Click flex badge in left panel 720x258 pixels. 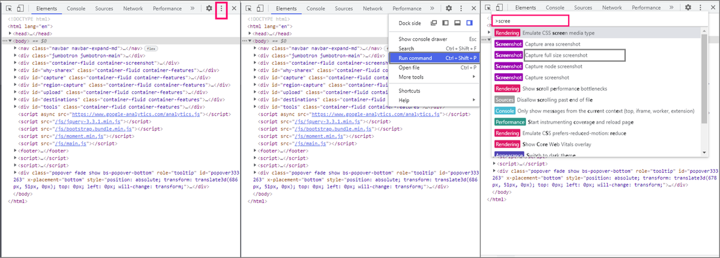pos(151,47)
